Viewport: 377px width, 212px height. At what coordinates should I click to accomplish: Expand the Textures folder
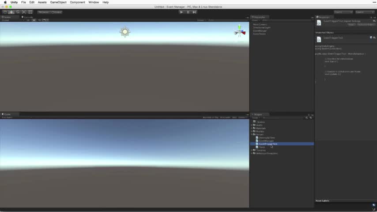(x=252, y=150)
